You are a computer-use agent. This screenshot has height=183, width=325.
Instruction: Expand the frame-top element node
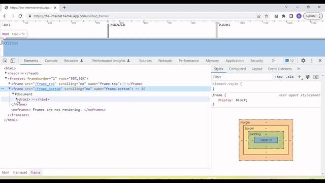9,83
